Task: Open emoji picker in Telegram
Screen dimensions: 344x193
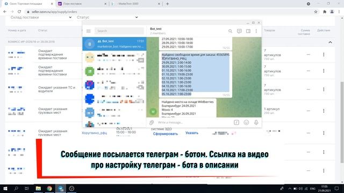Action: 246,123
